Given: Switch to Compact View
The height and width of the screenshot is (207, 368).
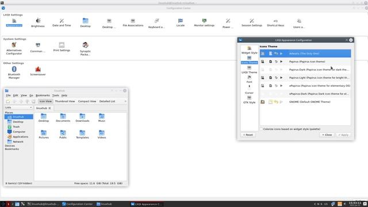Looking at the screenshot, I should pyautogui.click(x=87, y=101).
